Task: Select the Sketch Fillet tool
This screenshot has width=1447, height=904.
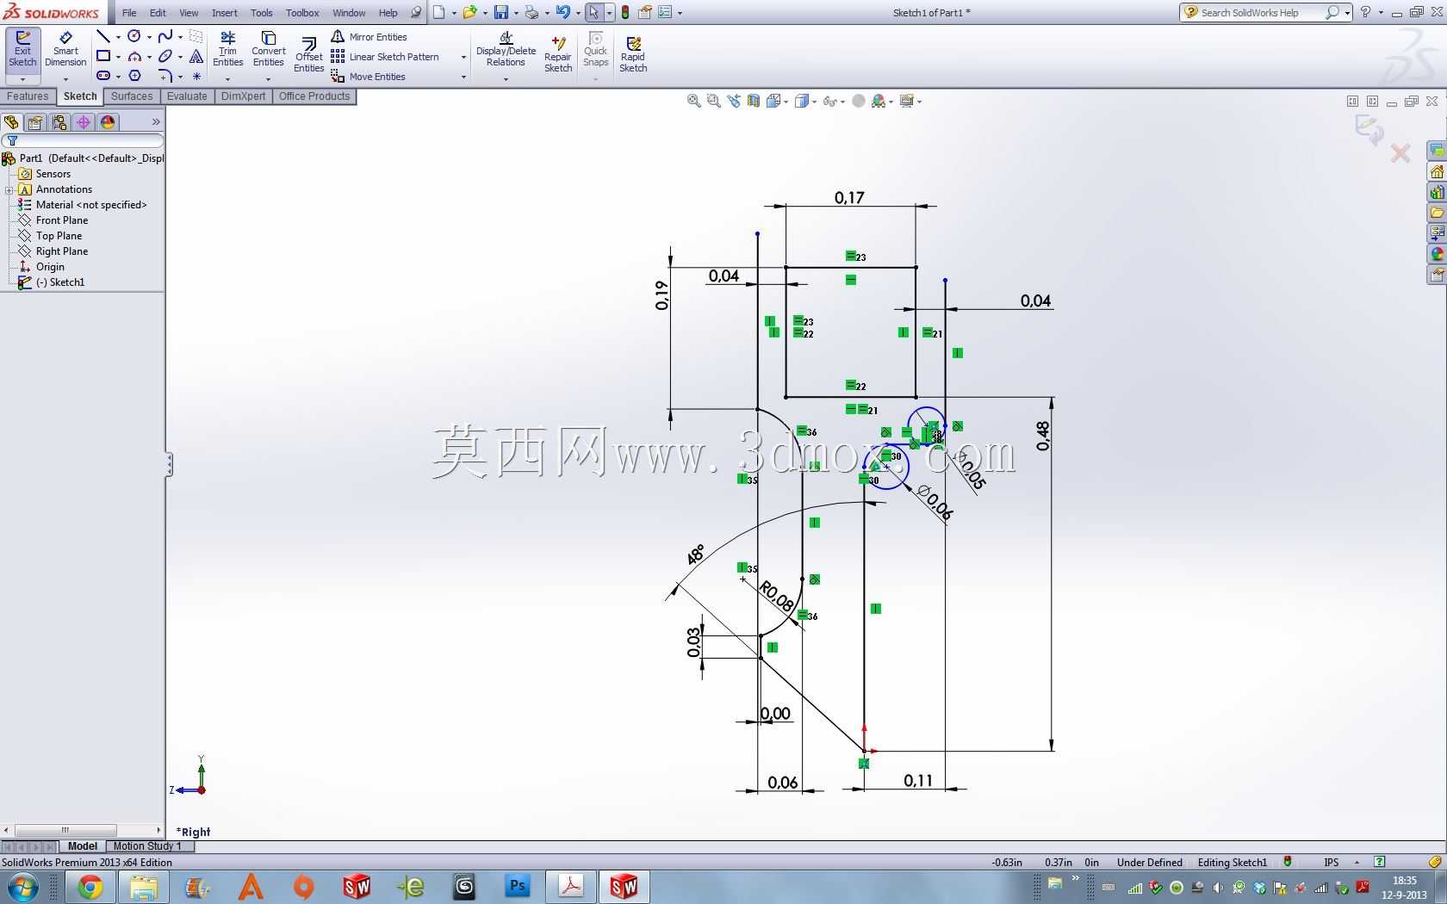Action: (165, 76)
